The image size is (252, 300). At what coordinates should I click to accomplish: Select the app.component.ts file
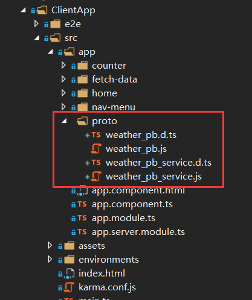(x=132, y=204)
